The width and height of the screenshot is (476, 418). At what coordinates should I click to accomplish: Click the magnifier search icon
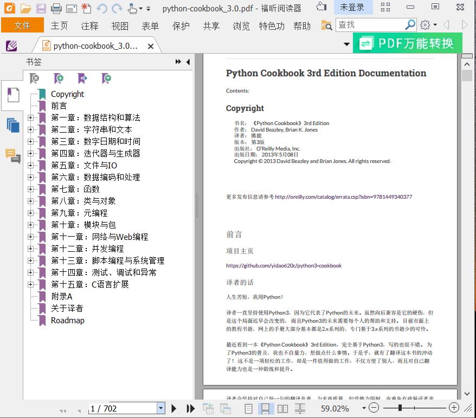click(410, 24)
